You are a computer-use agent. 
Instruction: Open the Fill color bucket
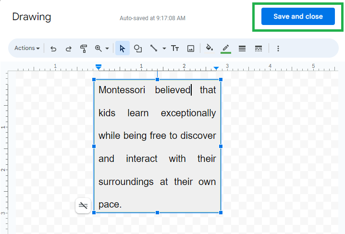click(x=209, y=48)
